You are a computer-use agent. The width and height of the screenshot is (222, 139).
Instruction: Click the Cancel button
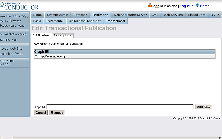click(x=41, y=113)
